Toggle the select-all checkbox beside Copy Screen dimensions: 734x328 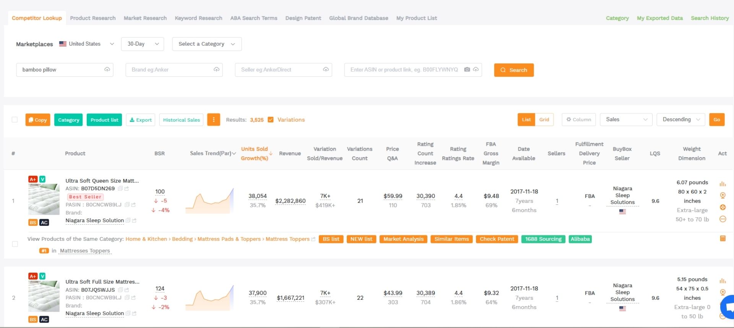tap(15, 120)
